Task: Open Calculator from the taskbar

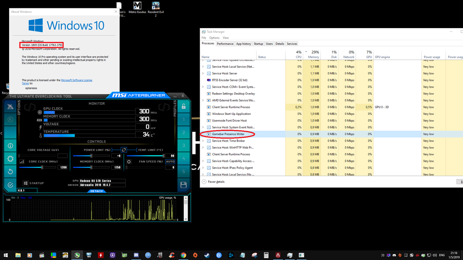Action: (266, 255)
